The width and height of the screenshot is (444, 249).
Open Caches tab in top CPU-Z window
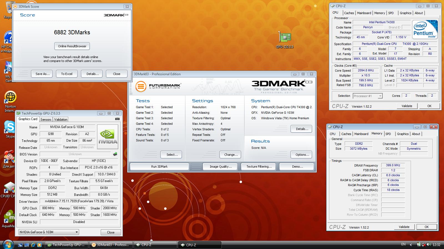pyautogui.click(x=349, y=13)
